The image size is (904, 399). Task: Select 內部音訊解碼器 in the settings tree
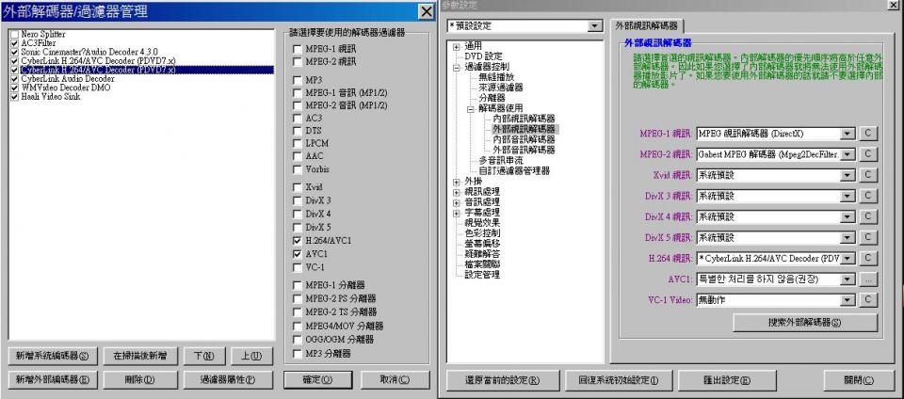tap(524, 139)
